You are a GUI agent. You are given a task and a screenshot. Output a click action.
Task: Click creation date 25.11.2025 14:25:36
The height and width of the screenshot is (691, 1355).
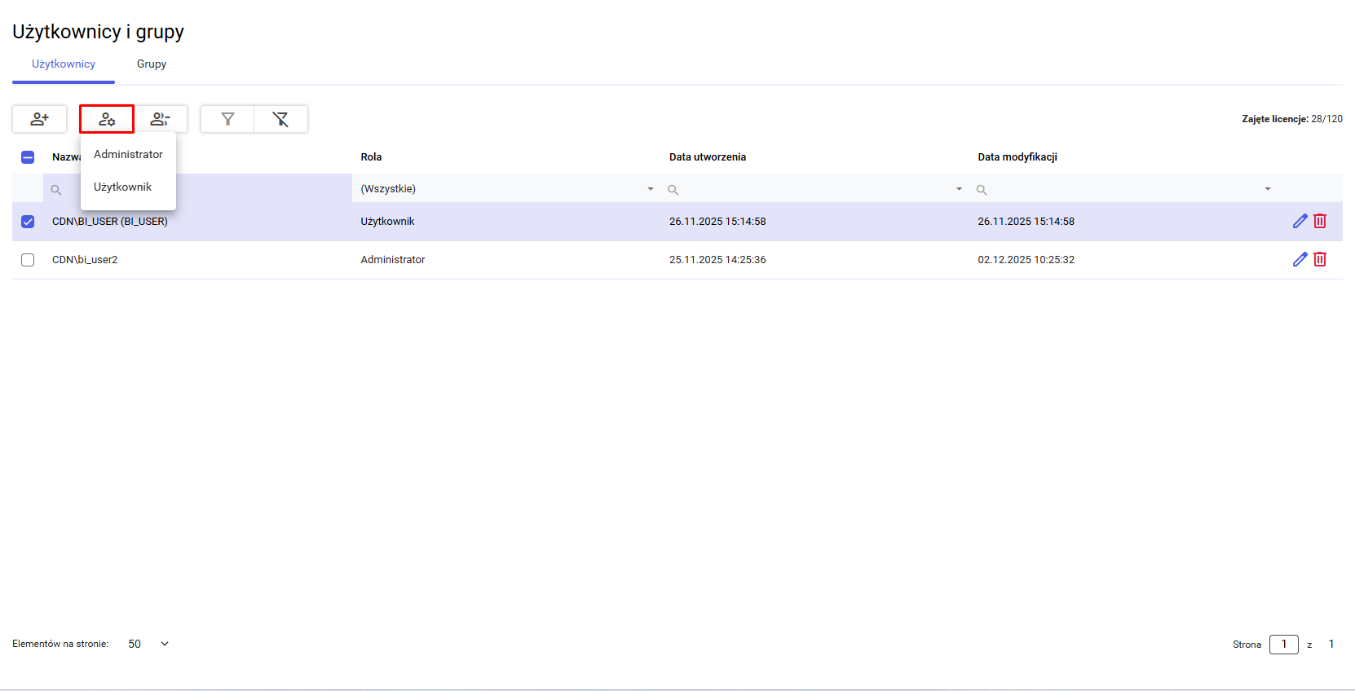click(717, 260)
